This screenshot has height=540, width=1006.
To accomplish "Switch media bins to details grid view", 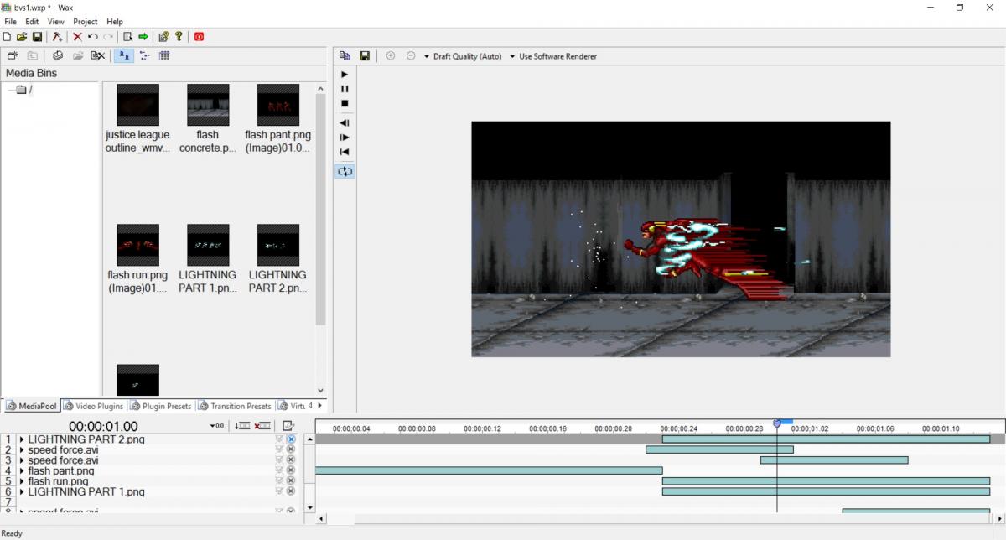I will pos(164,56).
